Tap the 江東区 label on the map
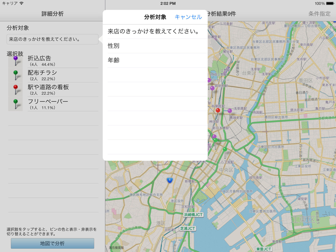Image resolution: width=336 pixels, height=252 pixels. pyautogui.click(x=303, y=220)
